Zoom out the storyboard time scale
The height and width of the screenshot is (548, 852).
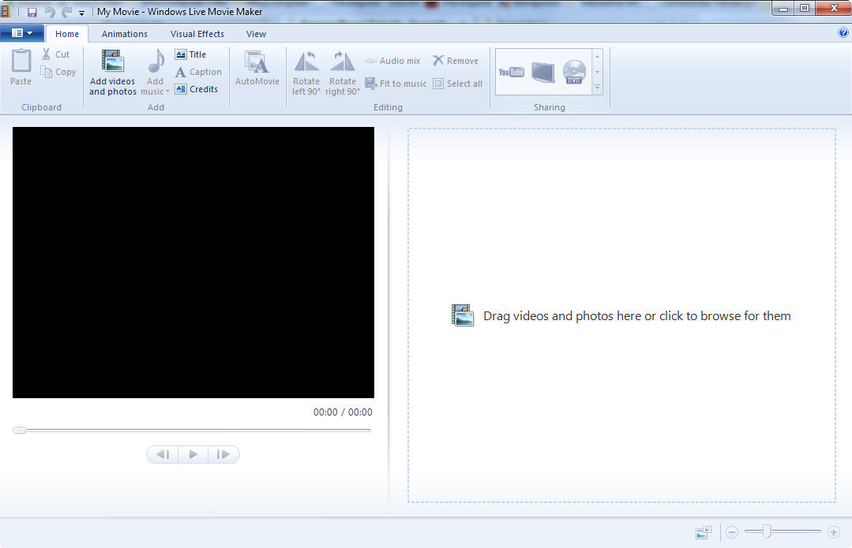pyautogui.click(x=732, y=532)
